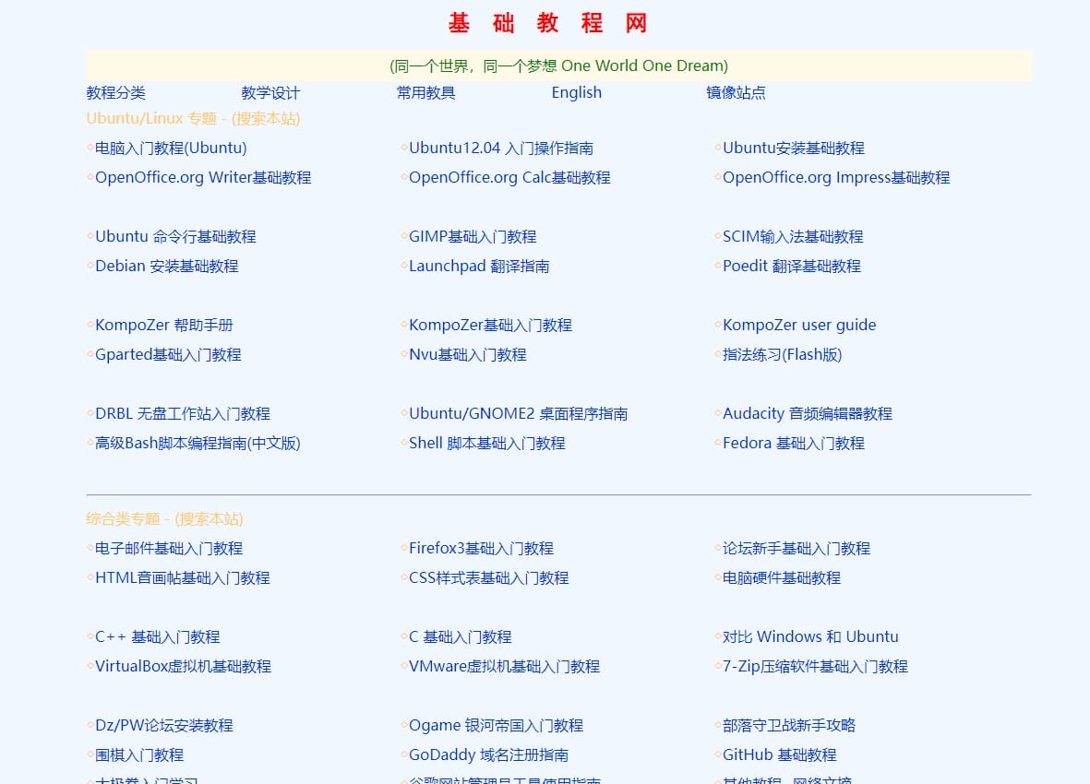Open 围棋入门教程 link
The image size is (1090, 784).
(x=139, y=754)
